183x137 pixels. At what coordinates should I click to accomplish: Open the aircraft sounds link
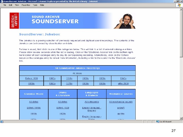coord(121,108)
